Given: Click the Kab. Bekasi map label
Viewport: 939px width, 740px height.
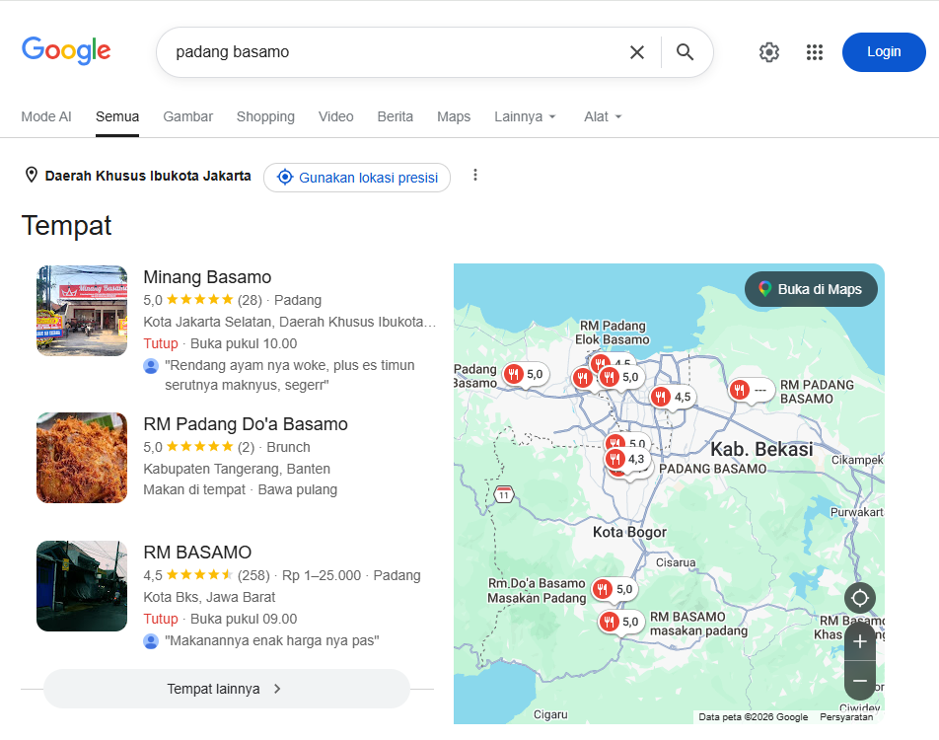Looking at the screenshot, I should 761,449.
